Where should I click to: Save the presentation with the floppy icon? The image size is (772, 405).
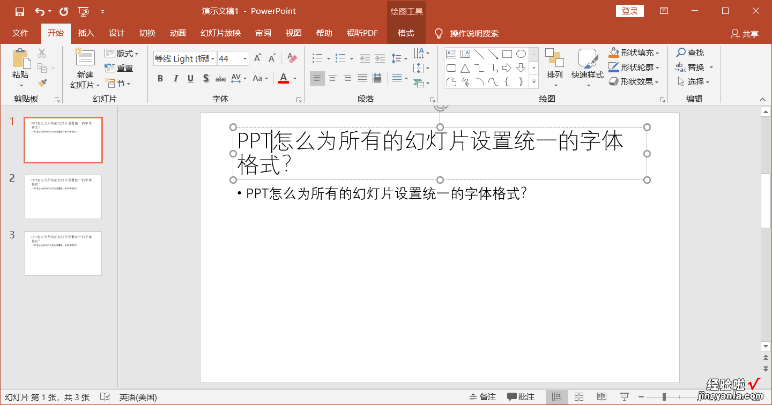(19, 11)
